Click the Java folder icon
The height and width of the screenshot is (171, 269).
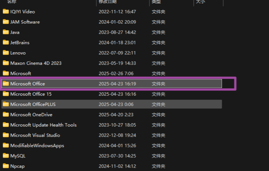click(x=6, y=32)
